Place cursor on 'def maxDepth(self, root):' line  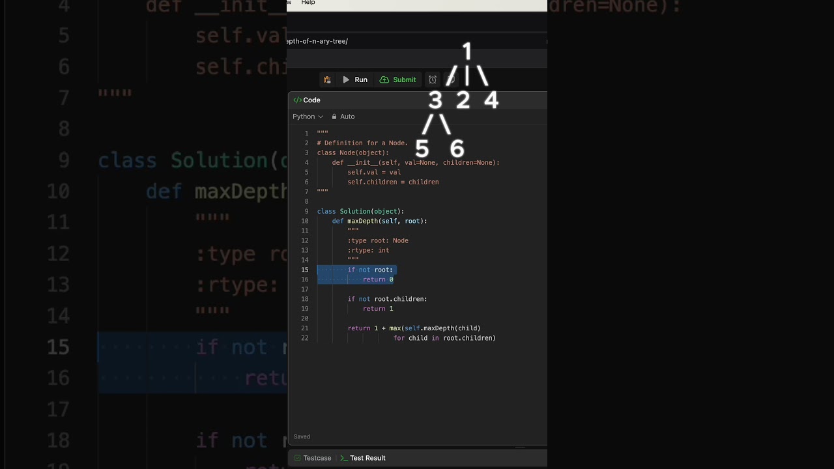coord(379,221)
